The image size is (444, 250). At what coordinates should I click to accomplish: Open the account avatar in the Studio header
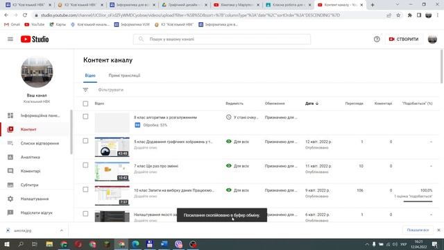tap(432, 39)
